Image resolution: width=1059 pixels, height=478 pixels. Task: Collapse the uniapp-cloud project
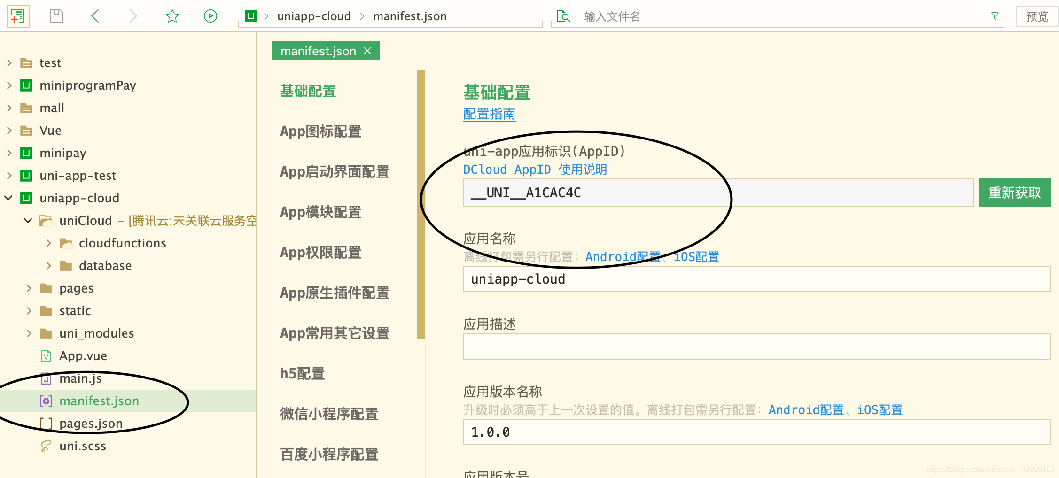(x=9, y=198)
